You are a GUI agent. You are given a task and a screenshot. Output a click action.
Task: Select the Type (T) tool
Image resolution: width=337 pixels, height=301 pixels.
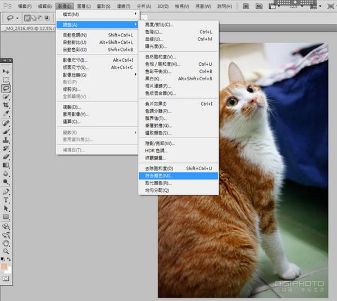[6, 200]
